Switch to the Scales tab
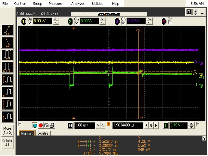 (43, 133)
